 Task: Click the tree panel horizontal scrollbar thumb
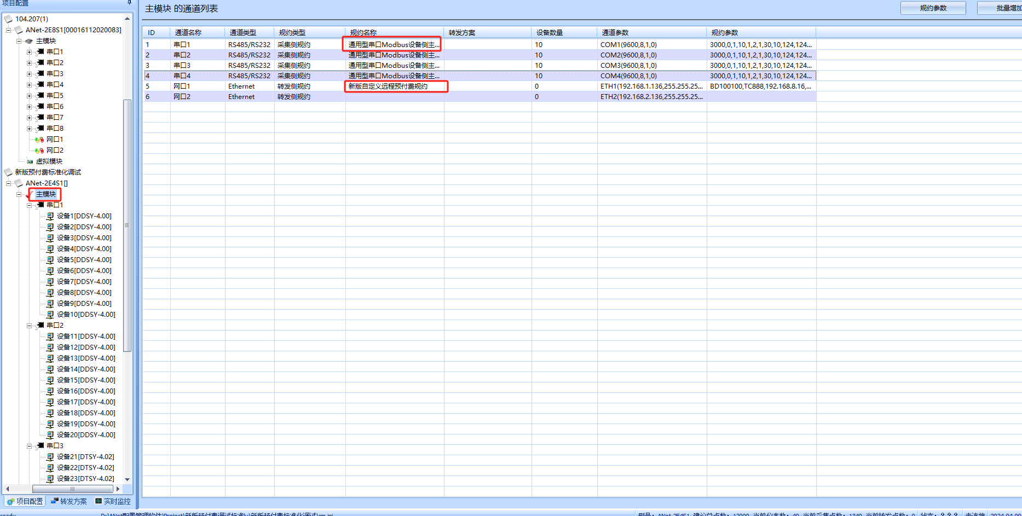point(72,489)
